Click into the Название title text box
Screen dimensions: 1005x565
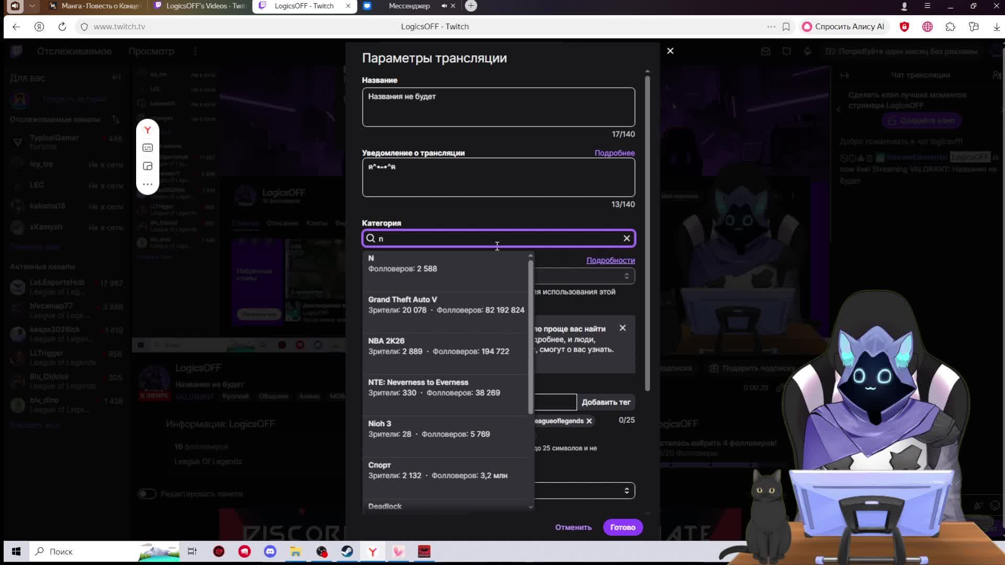click(x=498, y=107)
